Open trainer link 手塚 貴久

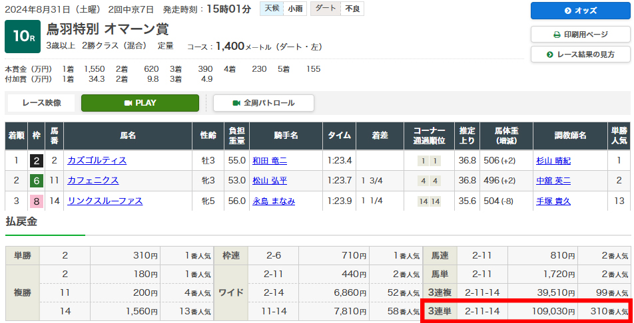click(x=553, y=201)
